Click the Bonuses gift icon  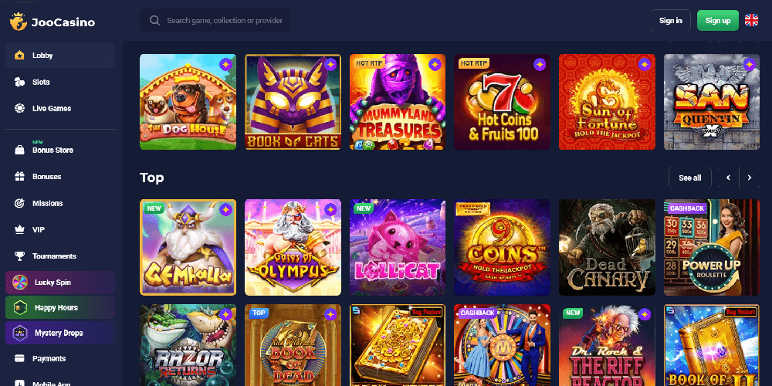[x=20, y=176]
